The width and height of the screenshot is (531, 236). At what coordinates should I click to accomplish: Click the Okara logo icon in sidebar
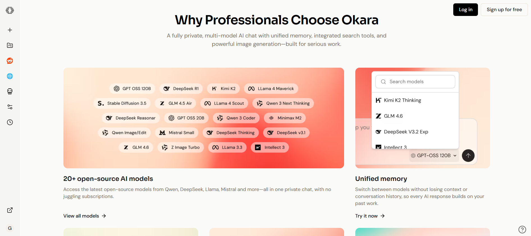10,10
